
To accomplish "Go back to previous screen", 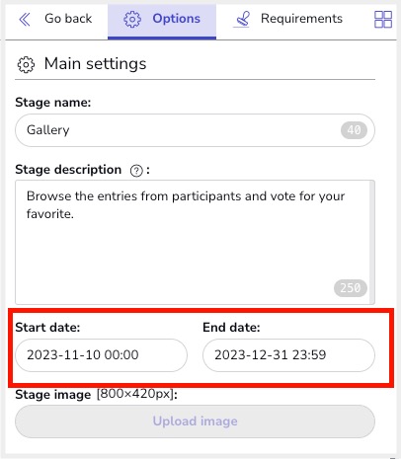I will (x=55, y=19).
